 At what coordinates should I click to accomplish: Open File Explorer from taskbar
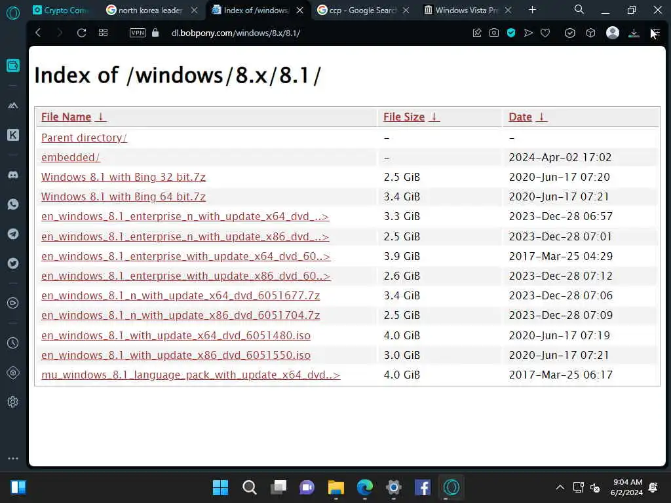[x=336, y=487]
